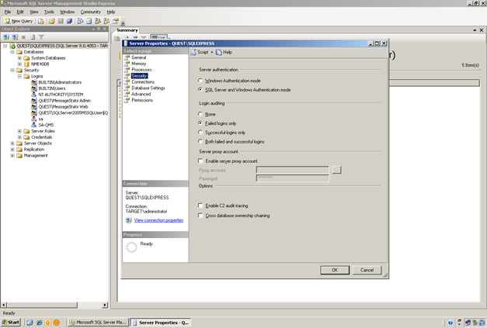Viewport: 487px width, 328px height.
Task: Expand the NME40DB database node
Action: point(19,64)
